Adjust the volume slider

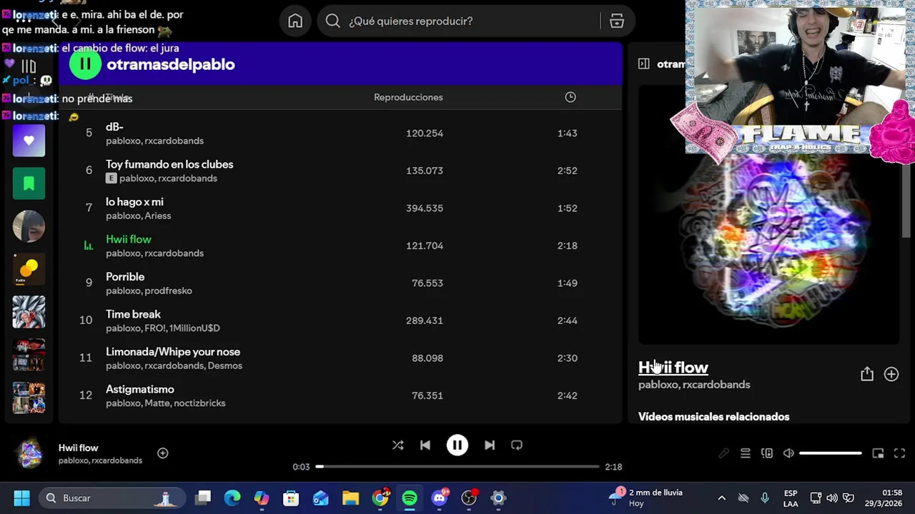(831, 453)
